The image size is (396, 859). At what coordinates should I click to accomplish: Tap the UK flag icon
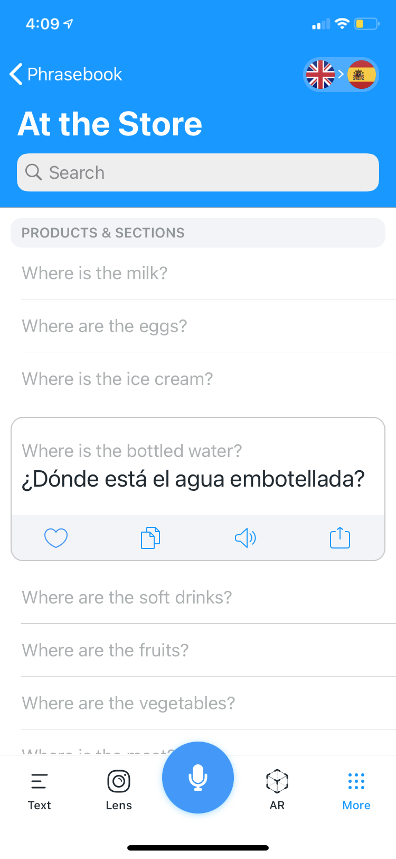click(x=320, y=75)
